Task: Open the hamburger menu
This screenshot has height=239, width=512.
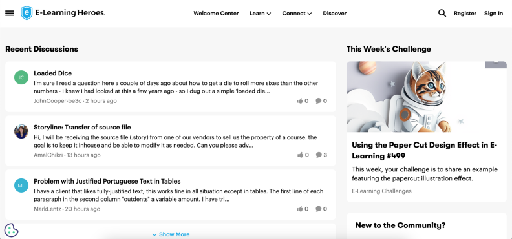Action: tap(10, 14)
